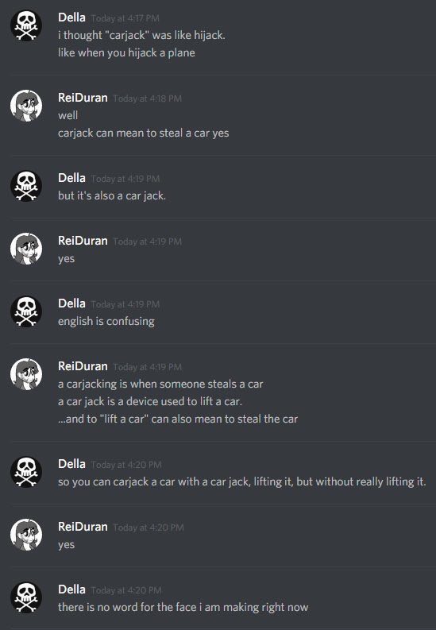The image size is (436, 630).
Task: Click Della's skull avatar beside 'car jack' message
Action: point(26,186)
